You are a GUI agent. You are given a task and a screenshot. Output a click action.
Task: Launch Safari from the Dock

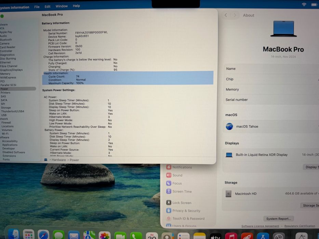43,235
